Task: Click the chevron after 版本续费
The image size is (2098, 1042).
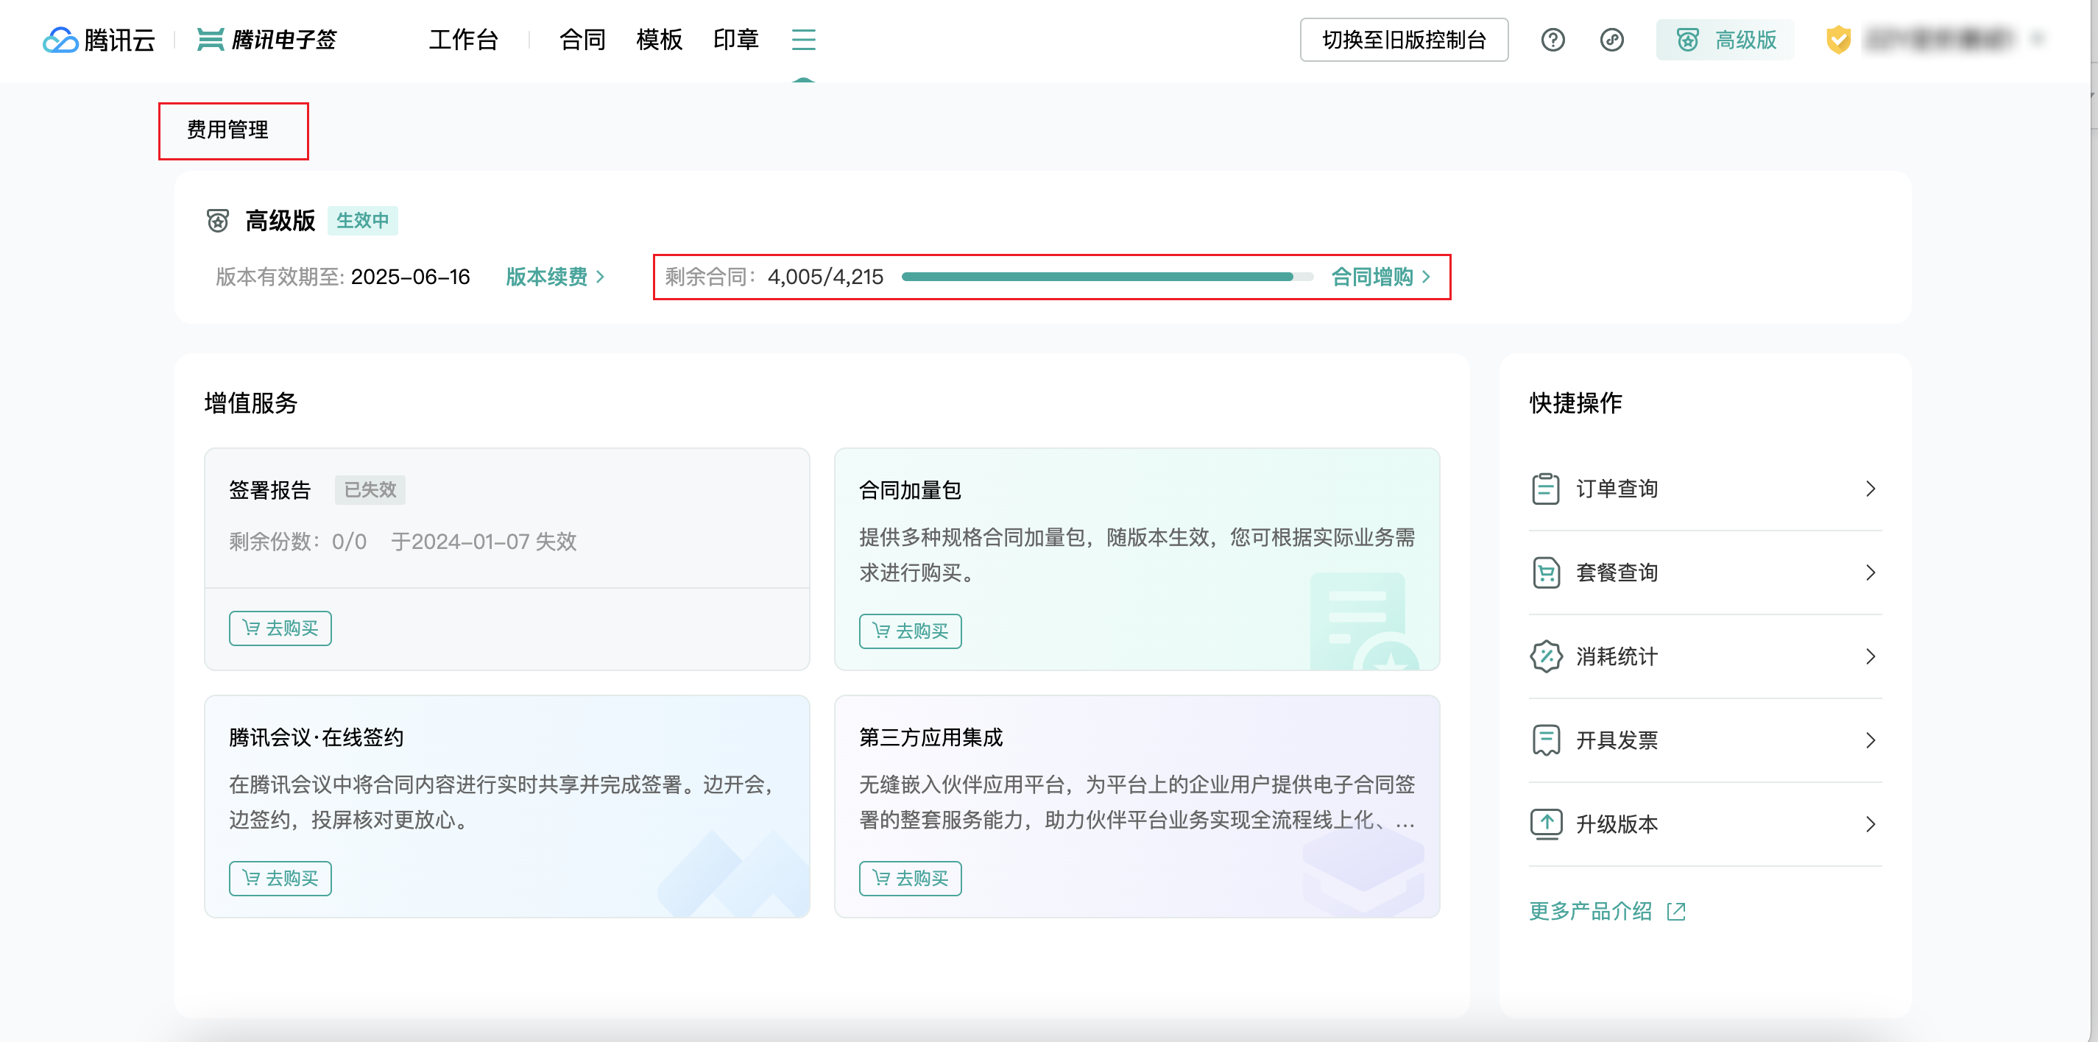Action: point(600,277)
